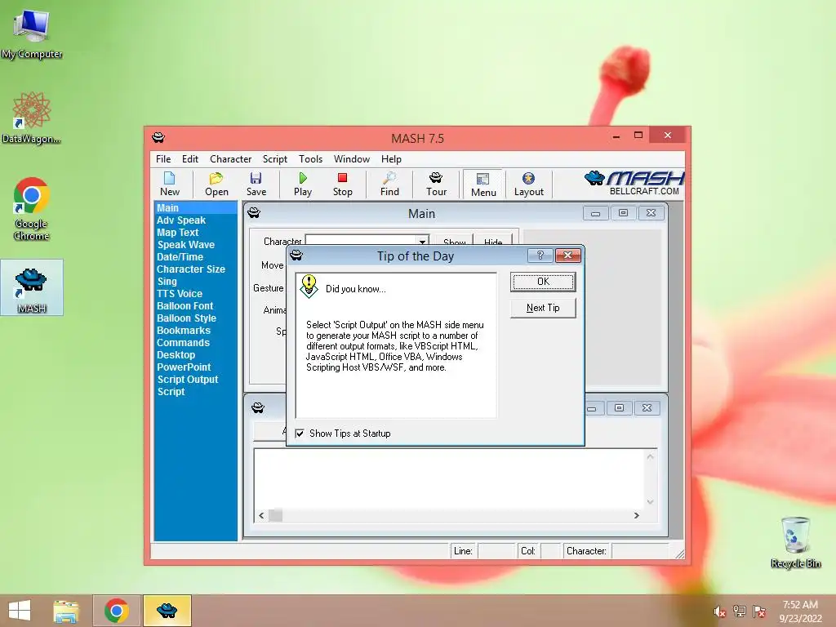
Task: Click the Layout toolbar icon
Action: [x=528, y=184]
